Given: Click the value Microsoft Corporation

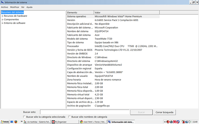Looking at the screenshot, I should coord(106,28).
